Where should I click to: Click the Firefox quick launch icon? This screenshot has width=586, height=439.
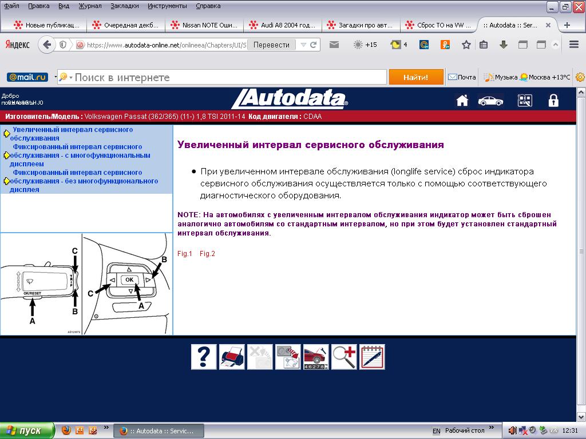point(66,431)
